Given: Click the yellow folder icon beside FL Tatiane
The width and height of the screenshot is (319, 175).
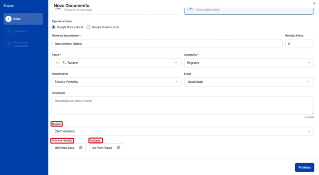Looking at the screenshot, I should click(57, 63).
